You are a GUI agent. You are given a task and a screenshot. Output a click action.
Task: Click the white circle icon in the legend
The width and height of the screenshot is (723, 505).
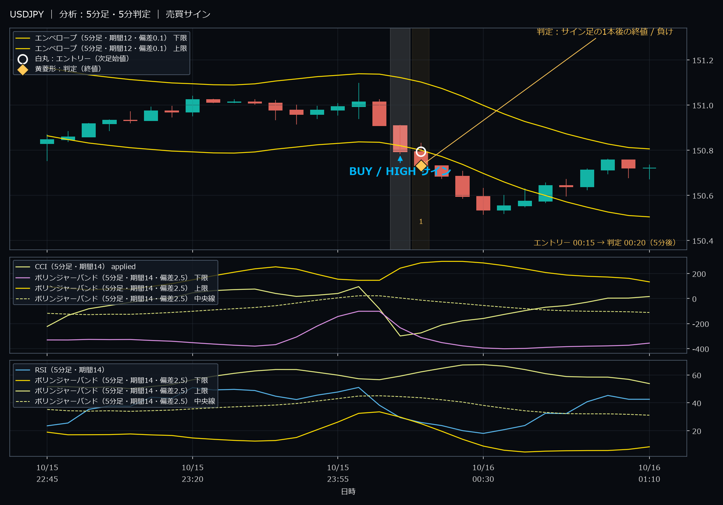pos(23,59)
